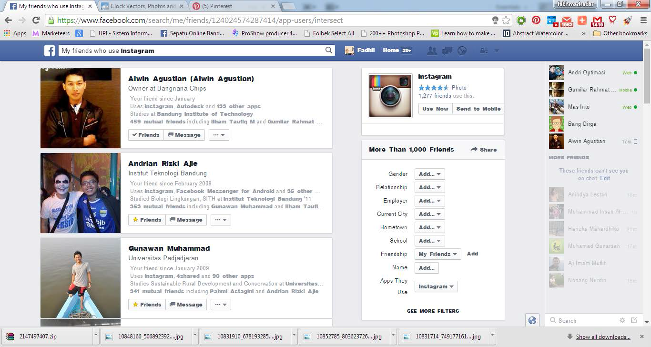Open the Marketeers bookmark
The height and width of the screenshot is (347, 651).
point(51,33)
